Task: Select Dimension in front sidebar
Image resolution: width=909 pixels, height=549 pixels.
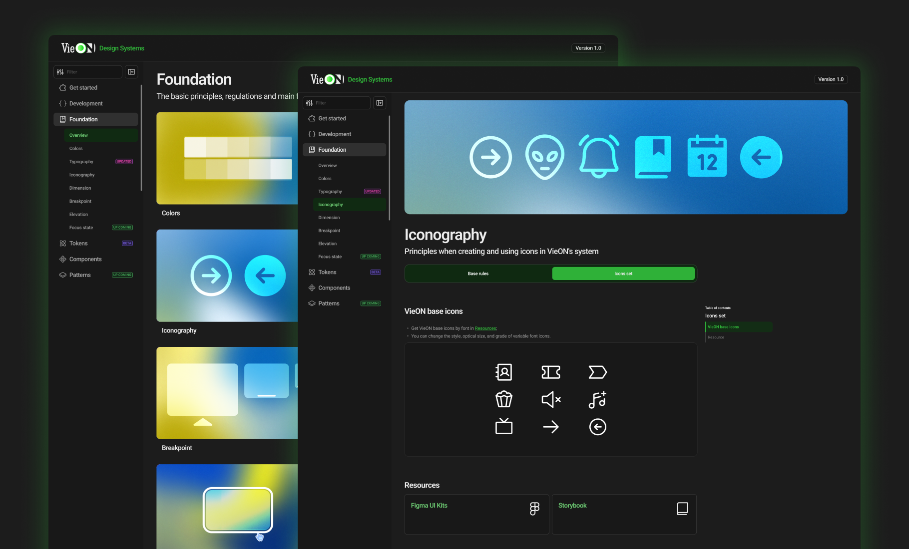Action: (349, 218)
